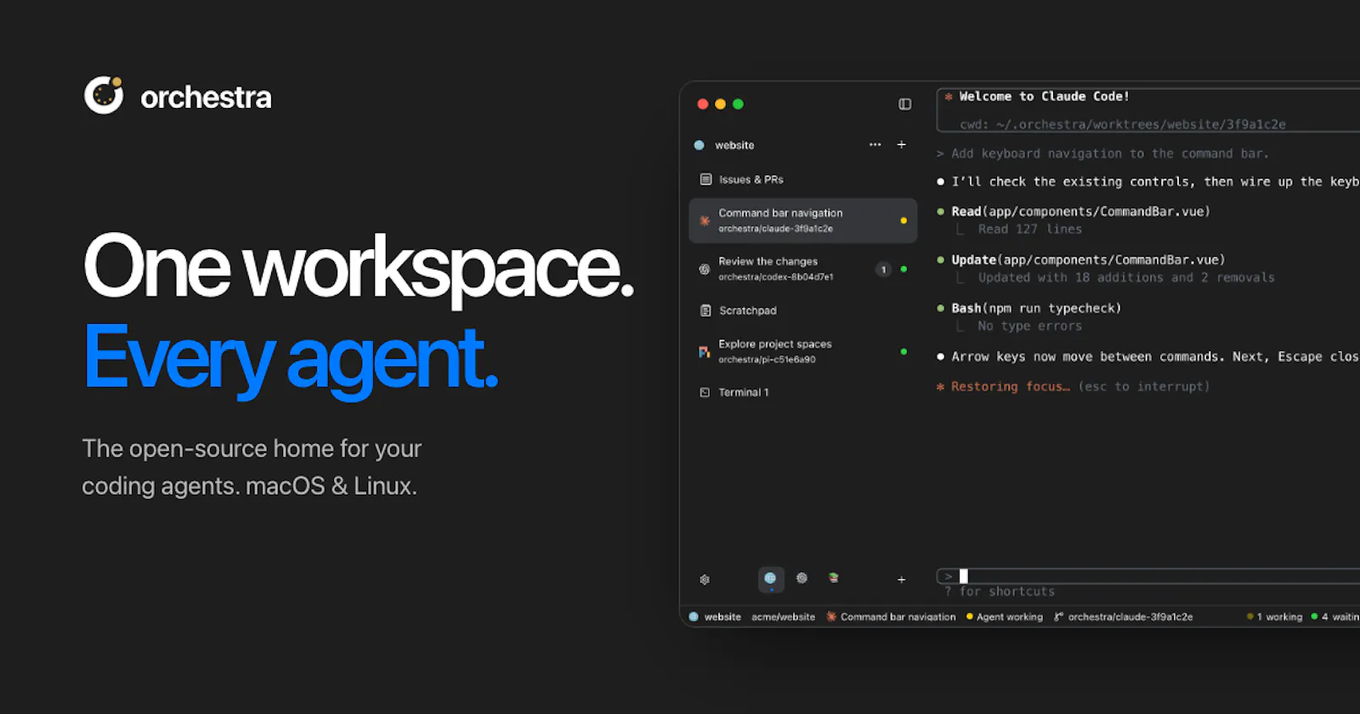
Task: Click the terminal prompt input field
Action: coord(1147,576)
